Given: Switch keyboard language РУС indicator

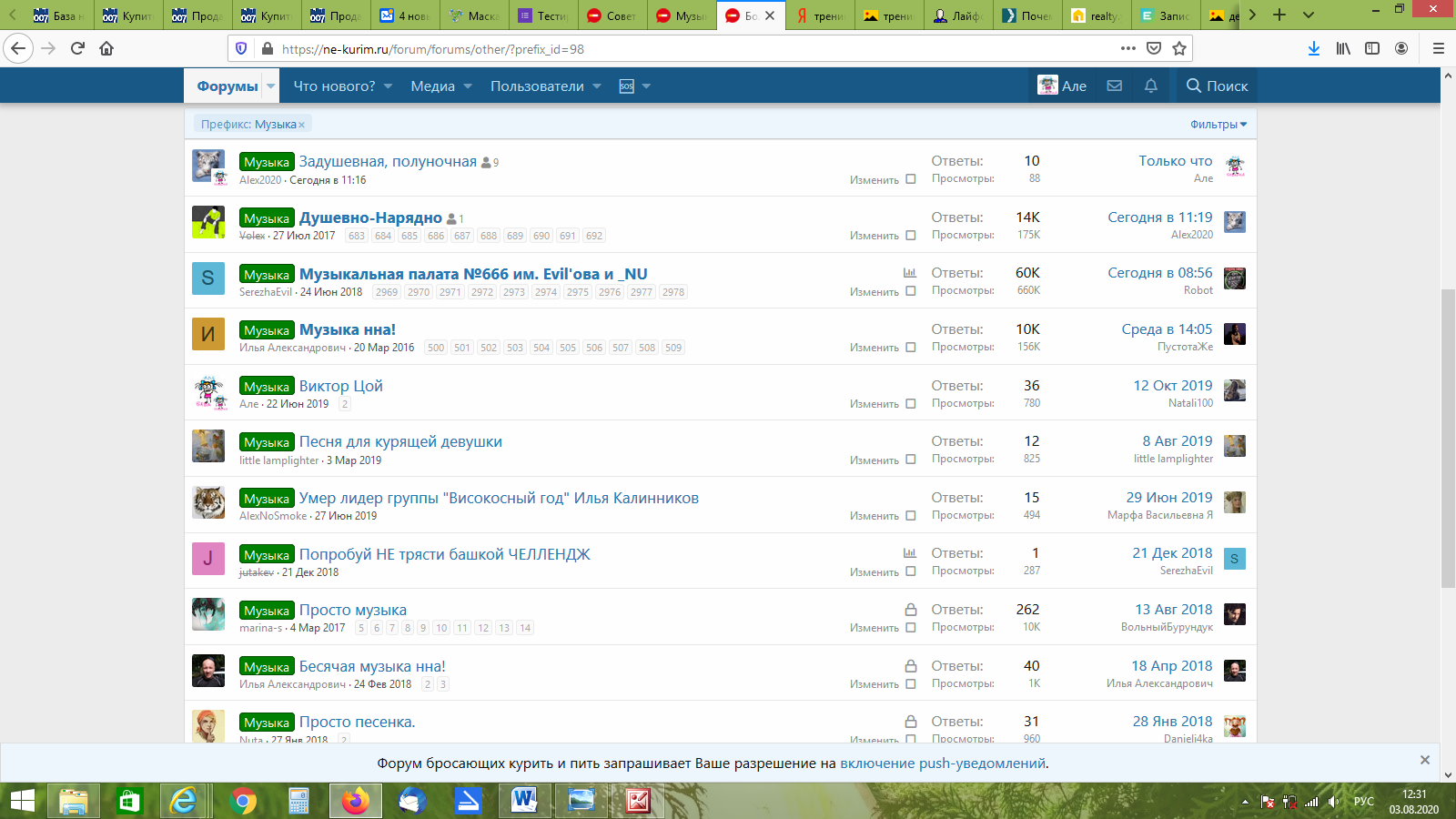Looking at the screenshot, I should tap(1364, 802).
